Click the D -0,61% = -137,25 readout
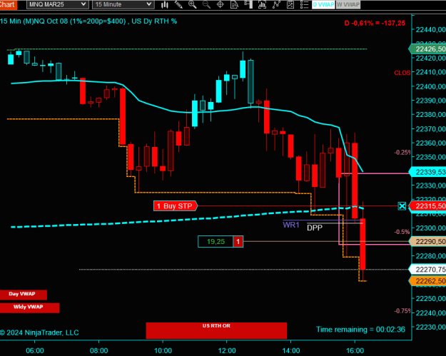Screen dimensions: 446x356 [375, 24]
